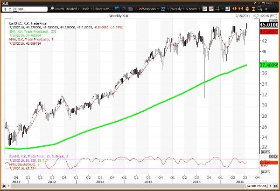The image size is (280, 191).
Task: Click the expand horizontally arrows icon
Action: click(235, 8)
